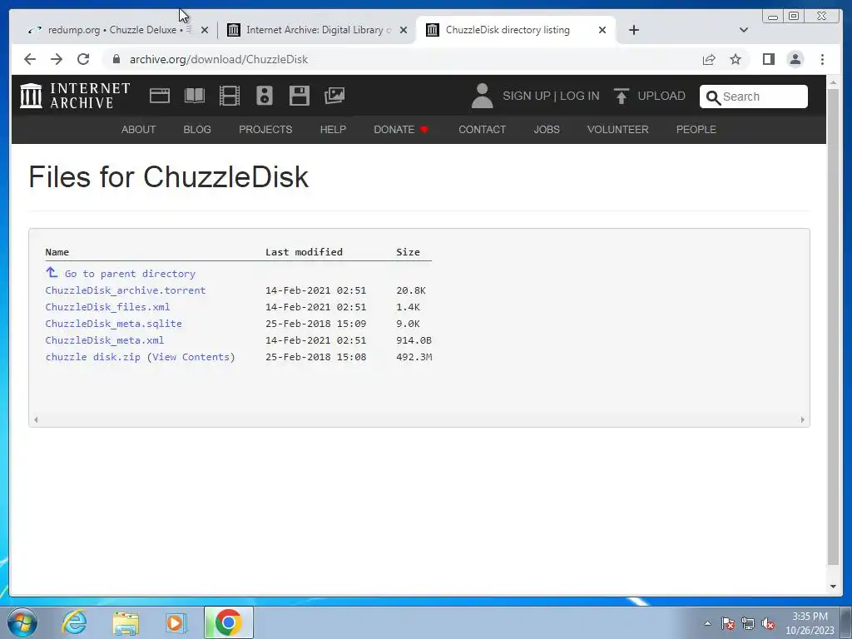
Task: Open the PROJECTS menu item
Action: pyautogui.click(x=265, y=129)
